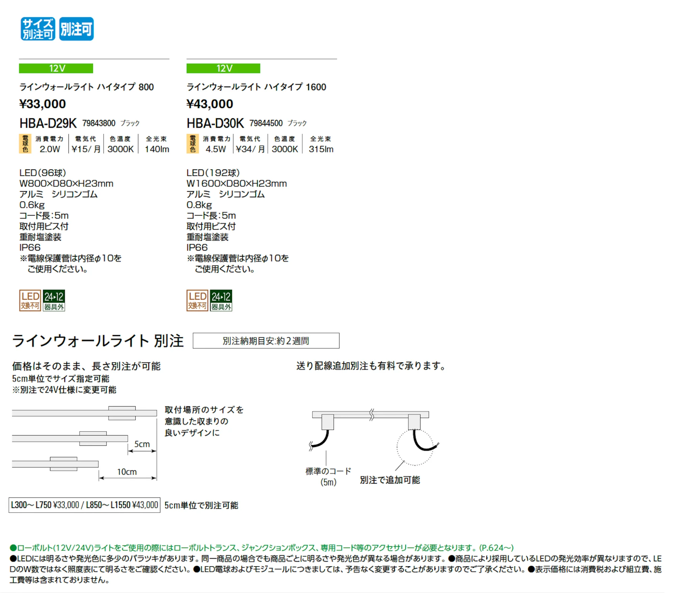Screen dimensions: 675x593
Task: Click the 4.5W power consumption value
Action: click(x=216, y=149)
